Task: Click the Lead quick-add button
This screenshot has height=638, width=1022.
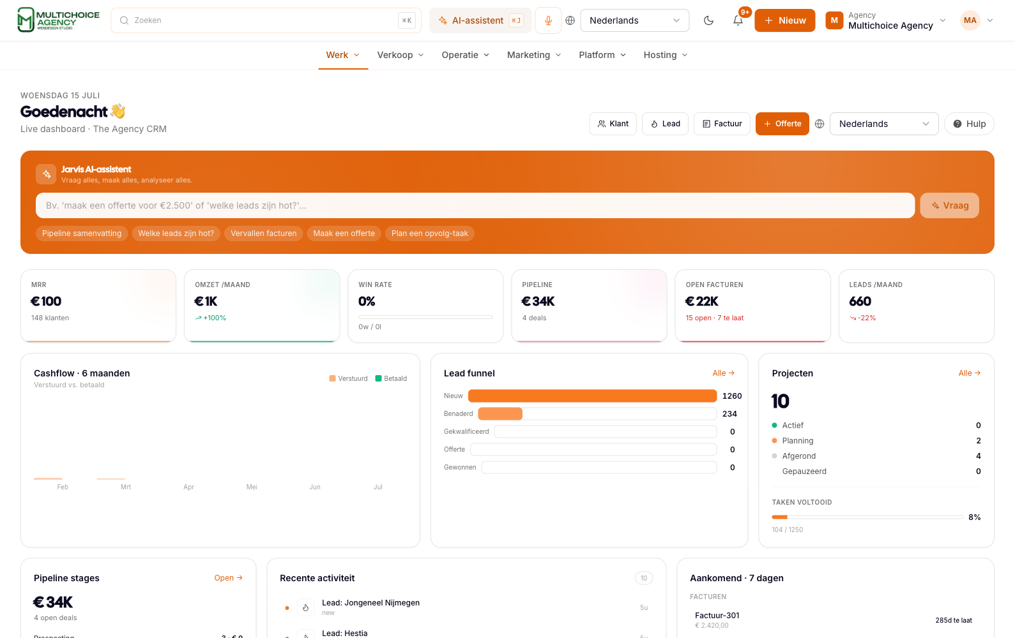Action: [x=665, y=124]
